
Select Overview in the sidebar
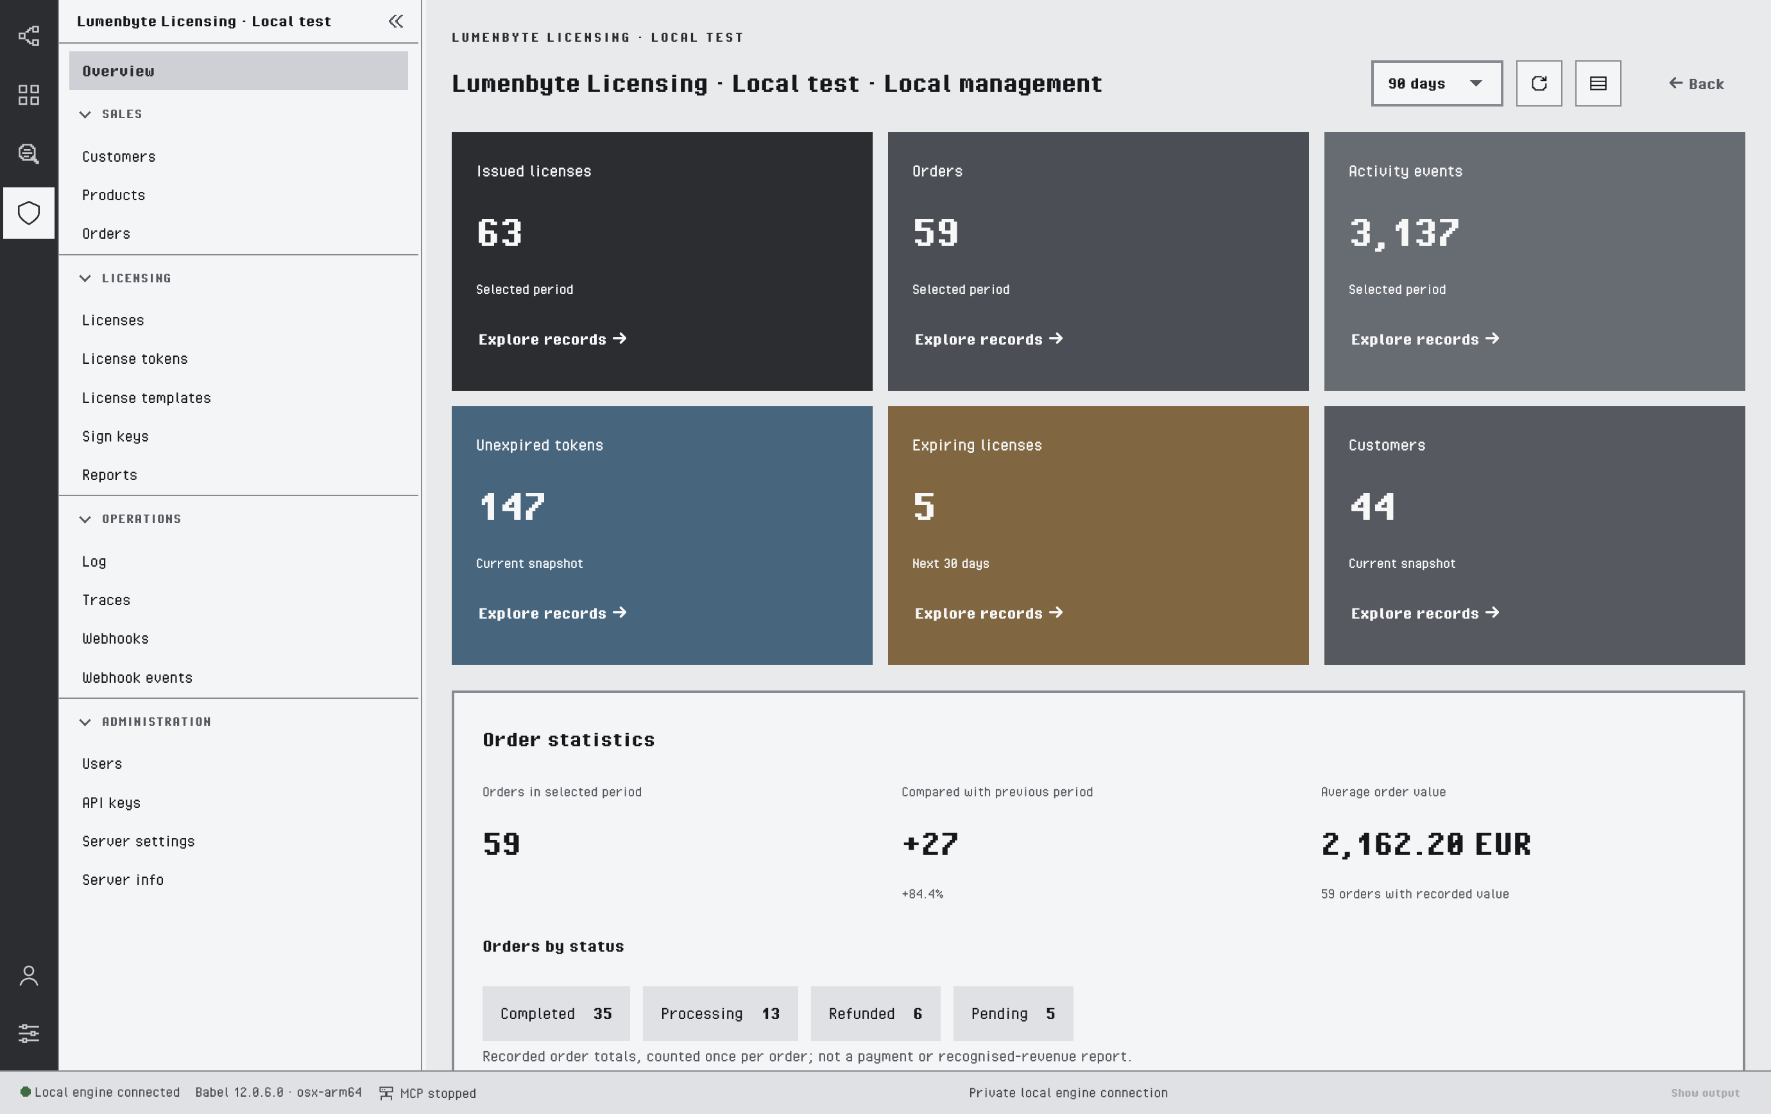[238, 71]
